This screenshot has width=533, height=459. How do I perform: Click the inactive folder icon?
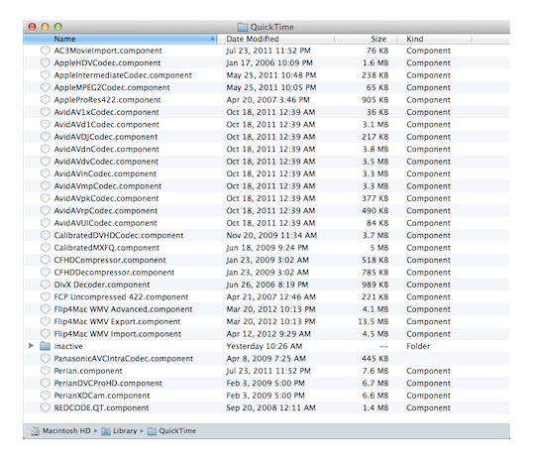tap(45, 346)
